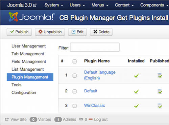This screenshot has width=169, height=125.
Task: Click the Unpublish button with red icon
Action: (50, 32)
